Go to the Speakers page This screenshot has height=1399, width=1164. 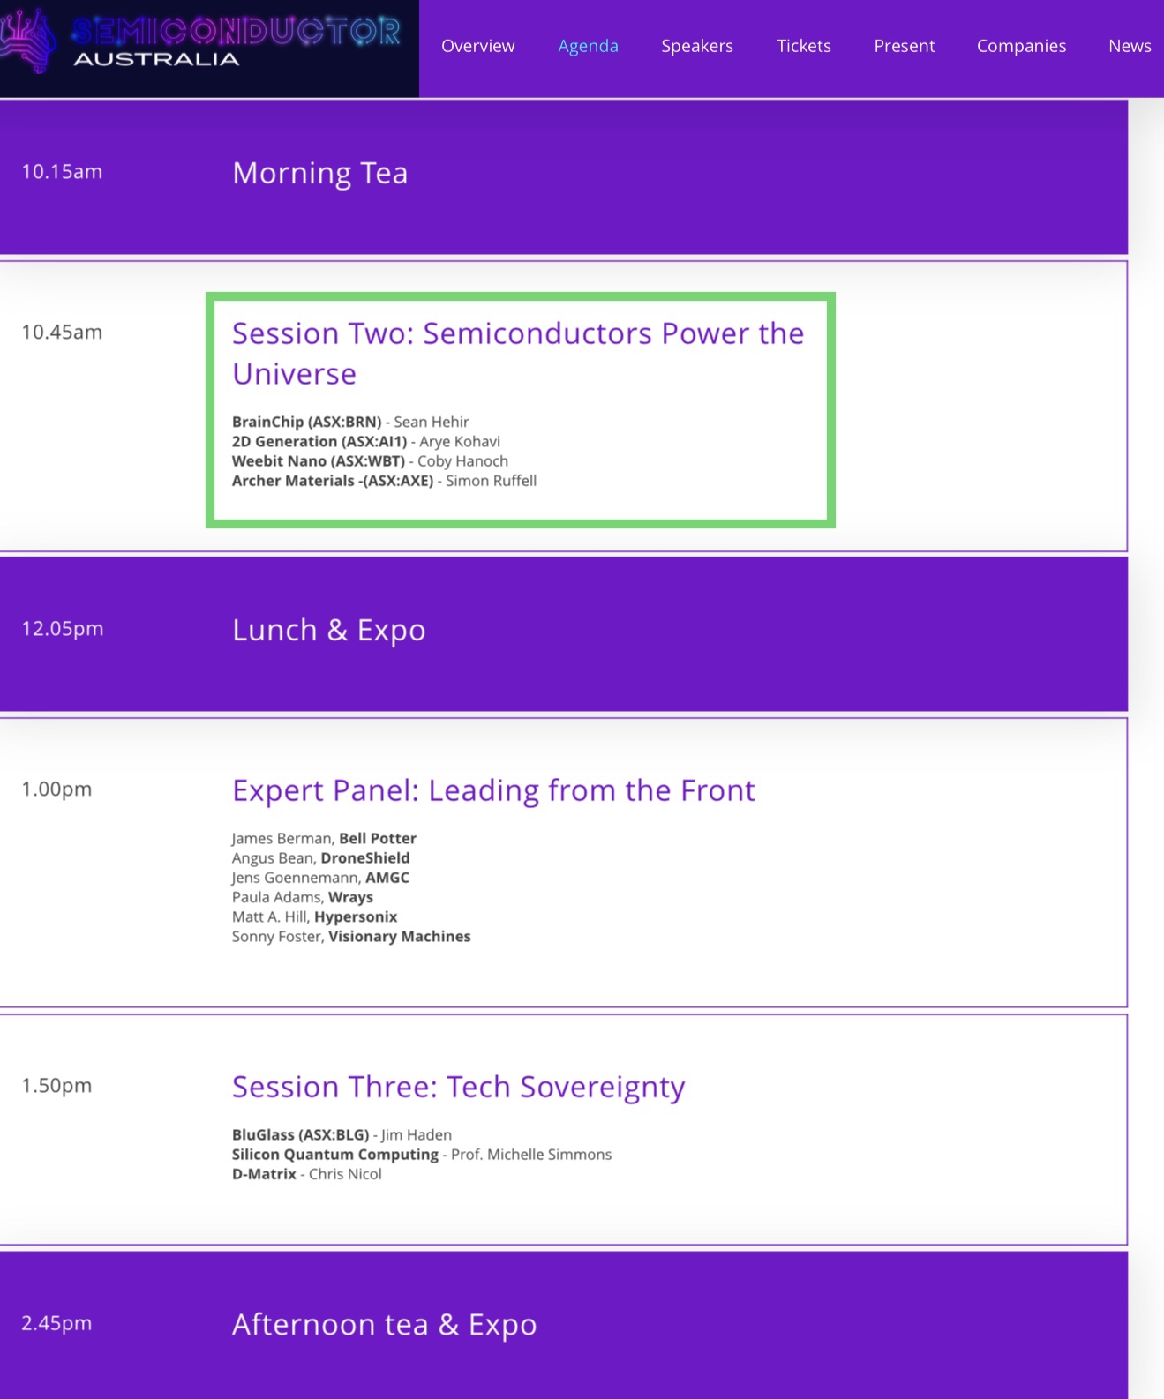[x=697, y=46]
